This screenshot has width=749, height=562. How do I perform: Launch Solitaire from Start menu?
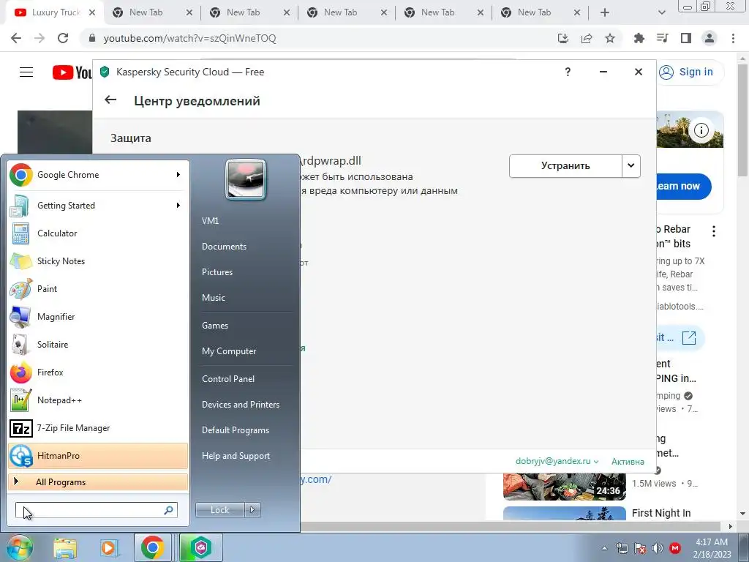coord(98,344)
